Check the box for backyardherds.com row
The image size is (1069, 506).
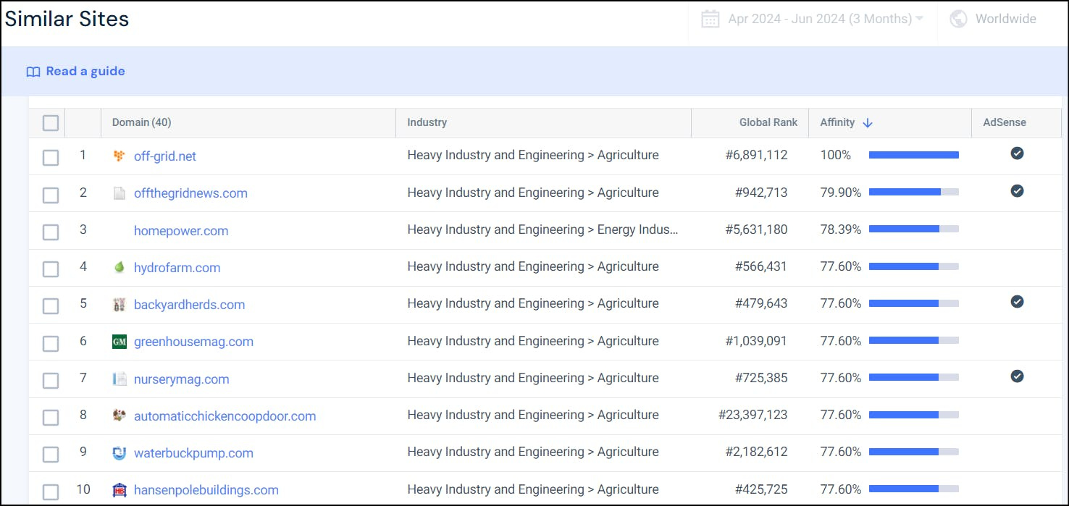[51, 306]
